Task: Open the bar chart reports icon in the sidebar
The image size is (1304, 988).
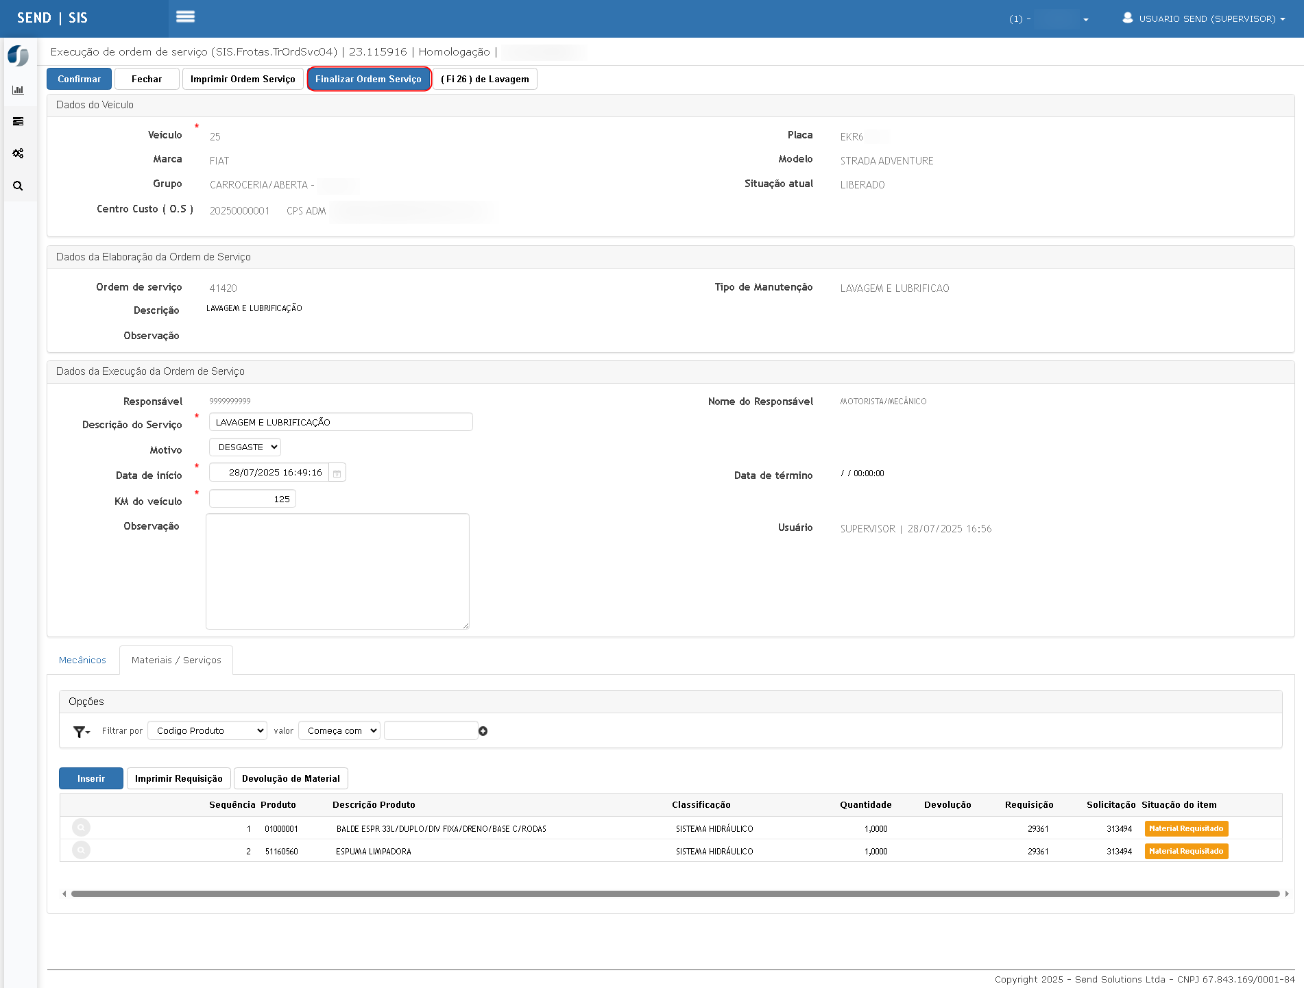Action: click(19, 90)
